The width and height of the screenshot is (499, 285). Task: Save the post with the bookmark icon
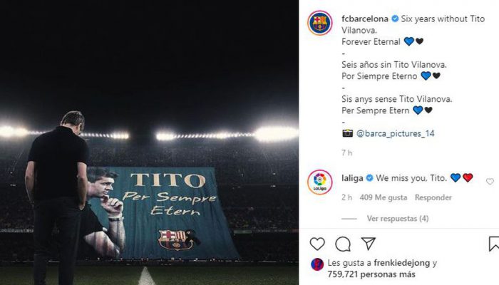point(494,244)
